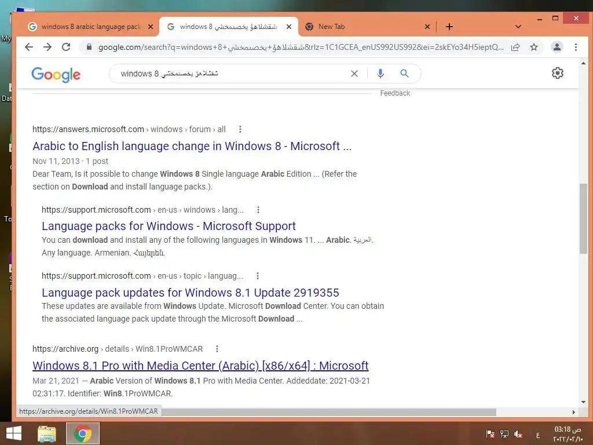Open the taskbar clock and date

tap(568, 434)
